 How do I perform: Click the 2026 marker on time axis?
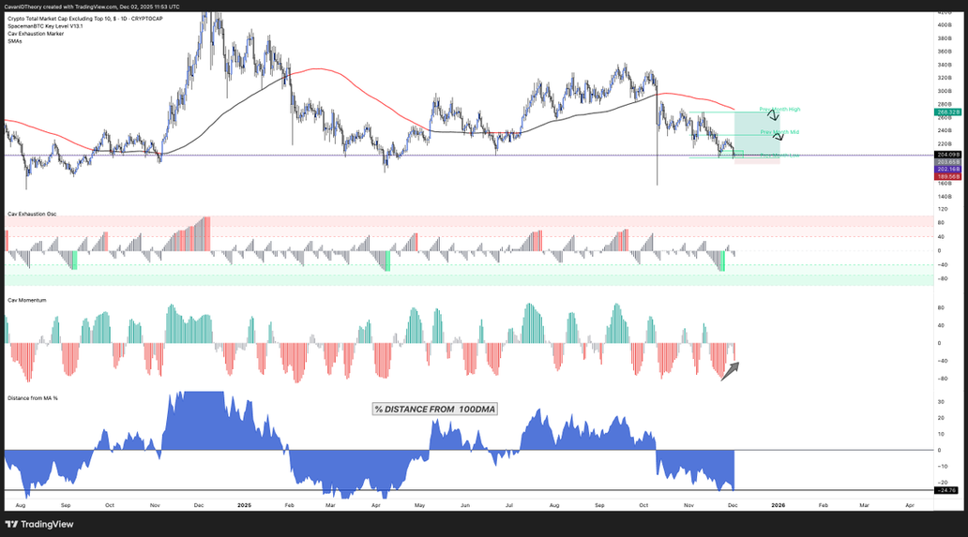(779, 504)
